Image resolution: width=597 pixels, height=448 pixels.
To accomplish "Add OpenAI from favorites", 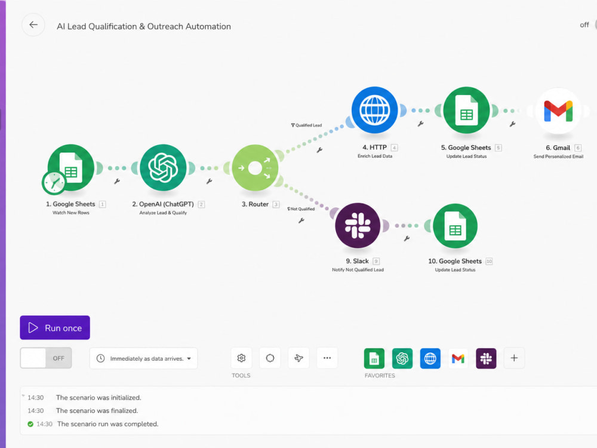I will pyautogui.click(x=402, y=358).
